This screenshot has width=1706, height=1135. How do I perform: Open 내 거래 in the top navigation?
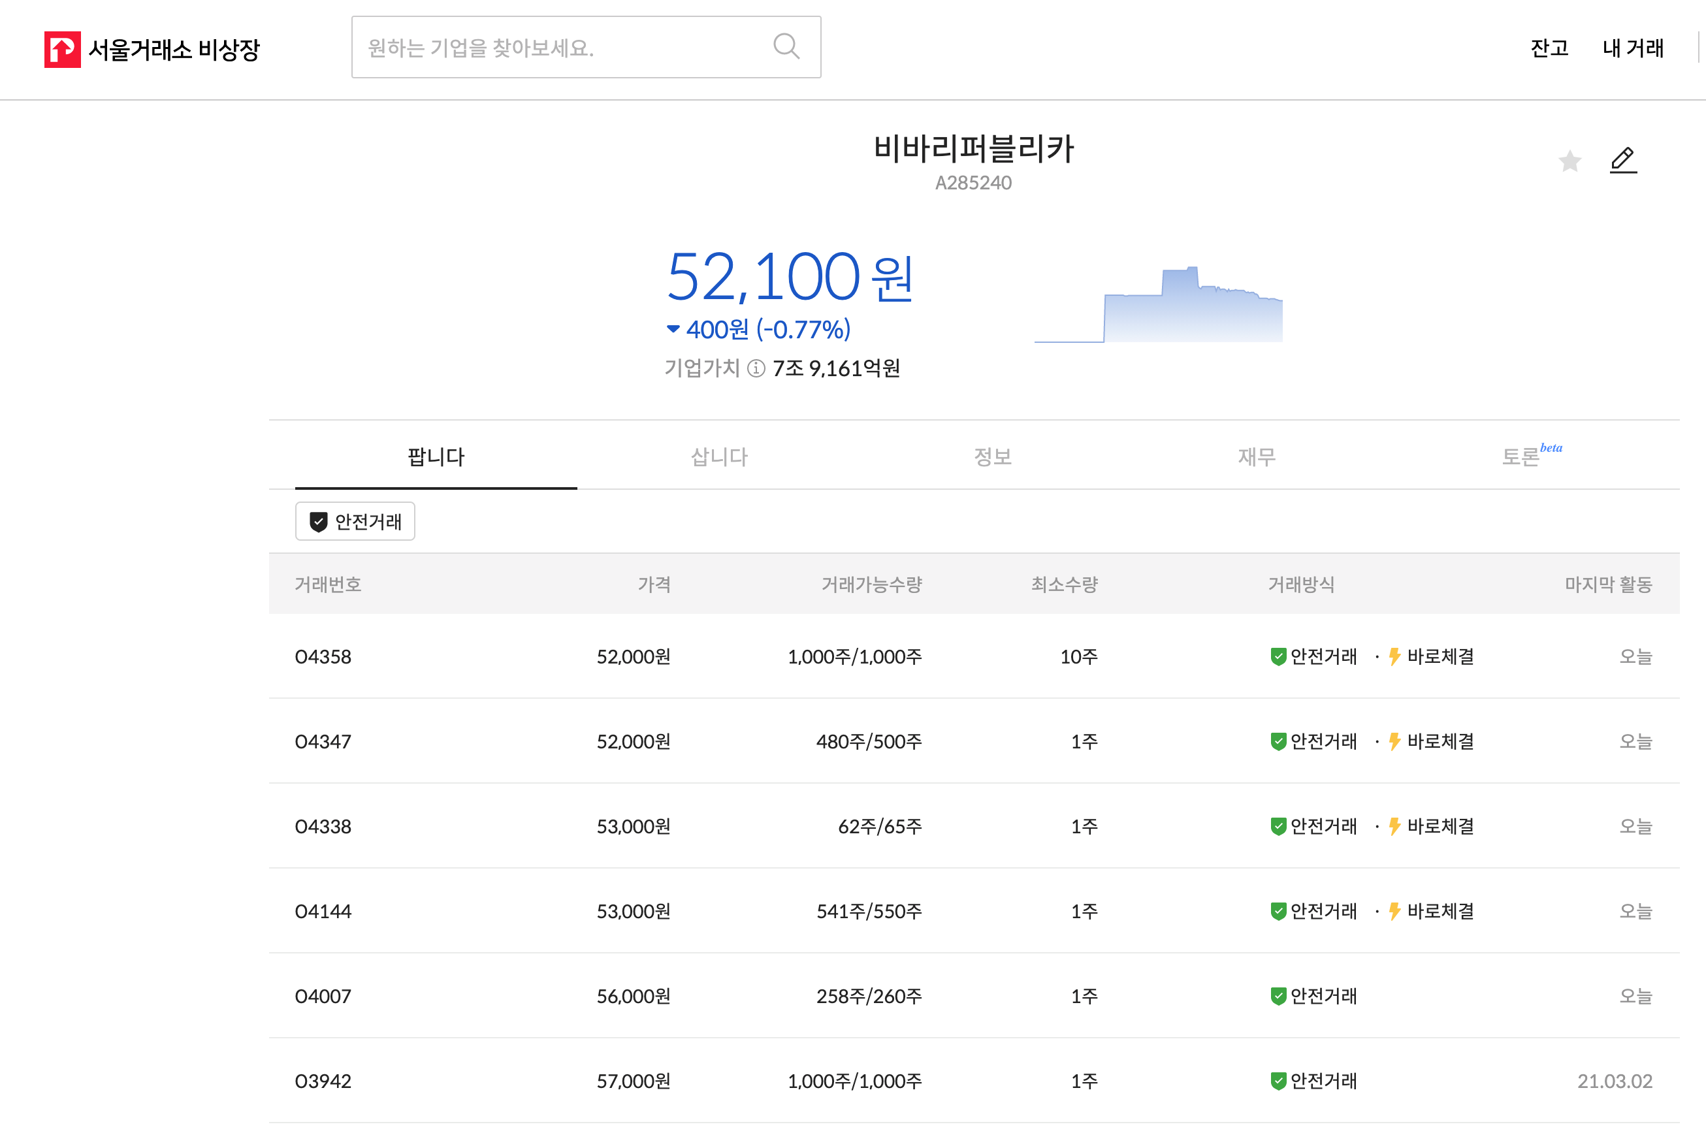click(1633, 48)
